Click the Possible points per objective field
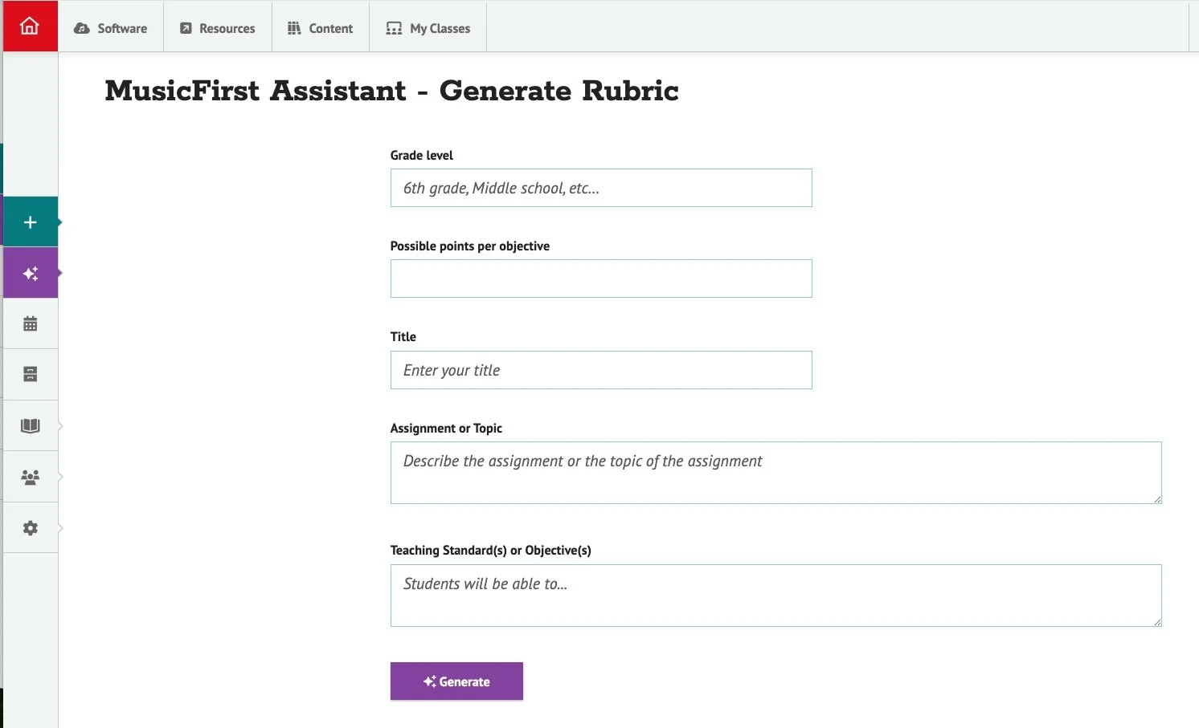Image resolution: width=1199 pixels, height=728 pixels. (x=601, y=279)
